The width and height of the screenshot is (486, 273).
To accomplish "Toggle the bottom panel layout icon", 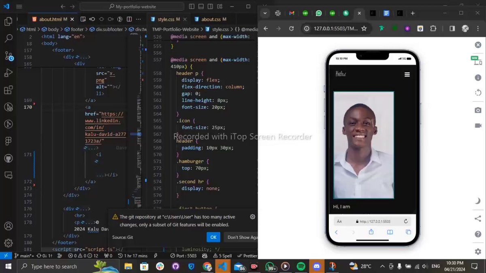I will (x=201, y=6).
